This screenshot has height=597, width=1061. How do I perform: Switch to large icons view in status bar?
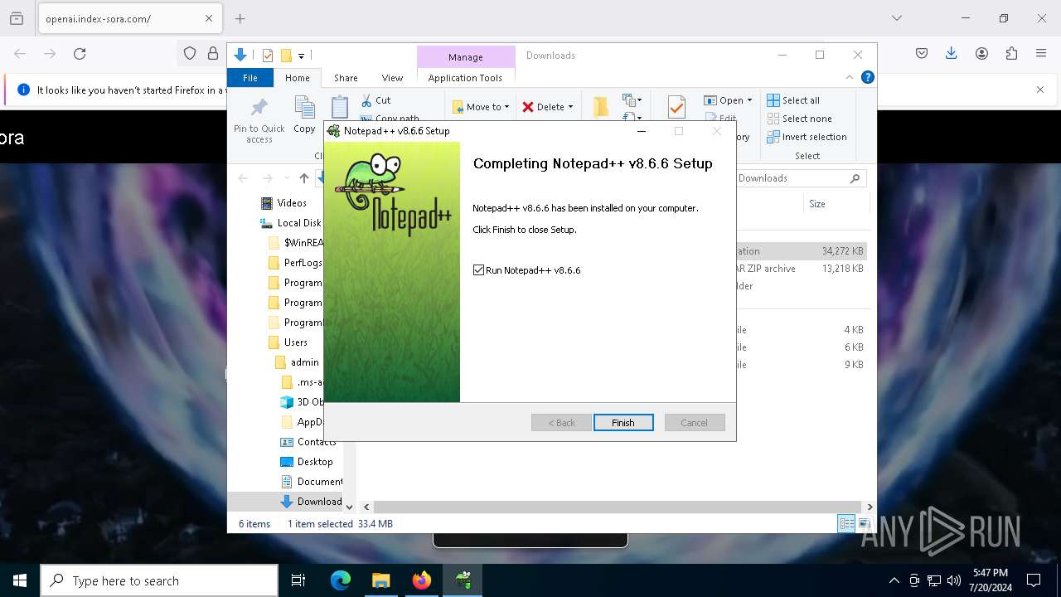click(864, 523)
